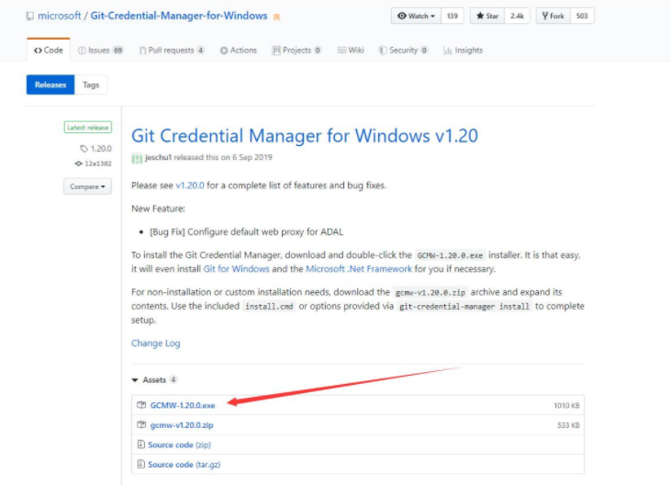Click the eye icon in Watch button
671x485 pixels.
tap(402, 16)
